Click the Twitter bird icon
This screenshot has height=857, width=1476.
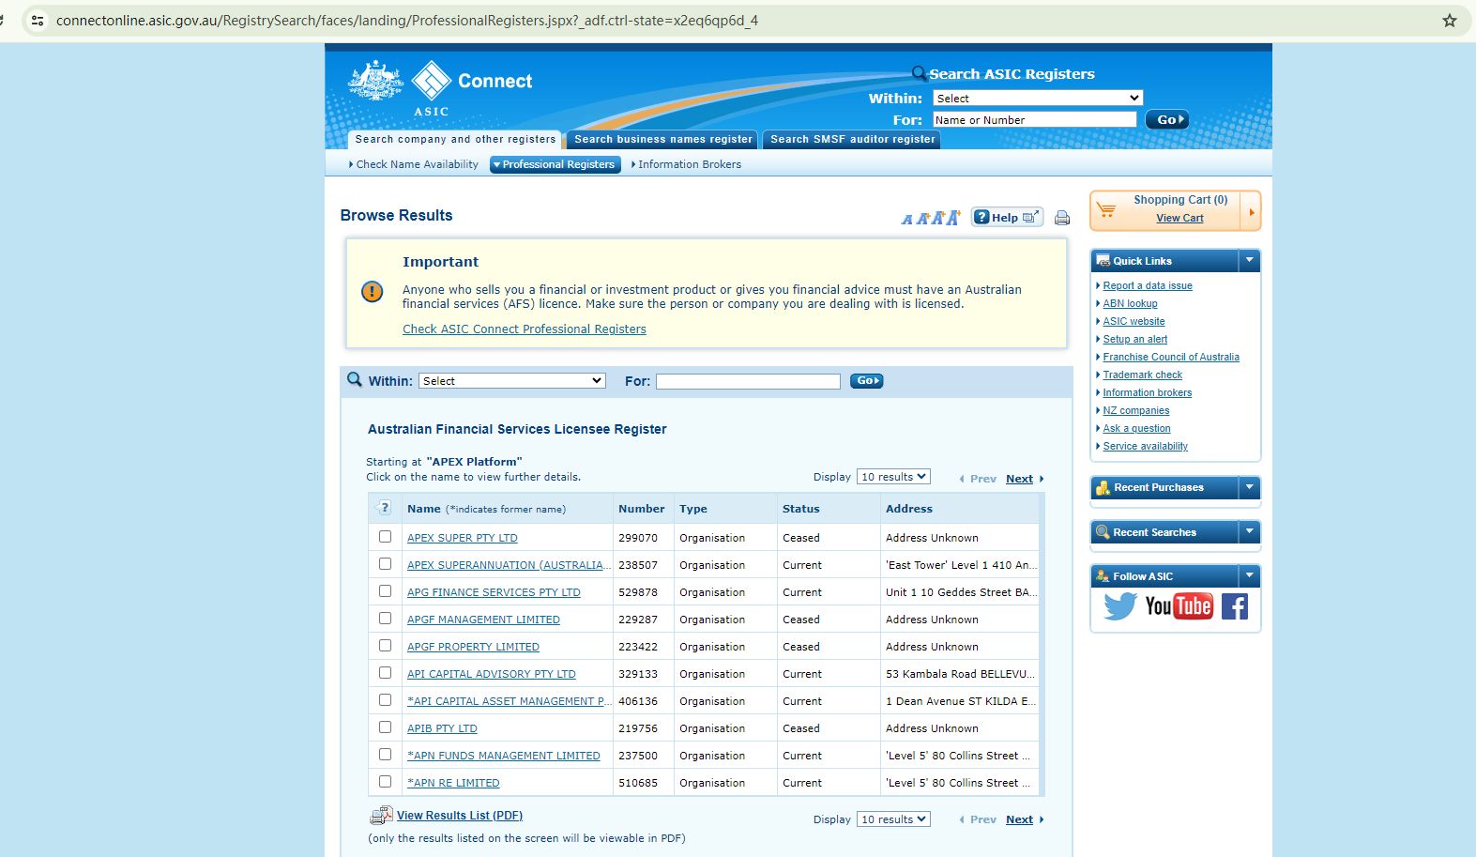[1119, 606]
